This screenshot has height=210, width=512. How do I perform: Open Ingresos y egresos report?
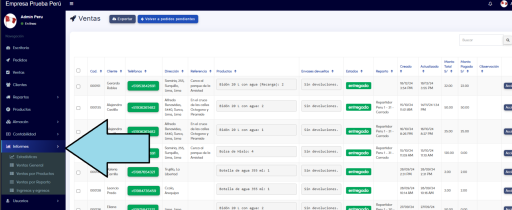point(32,190)
